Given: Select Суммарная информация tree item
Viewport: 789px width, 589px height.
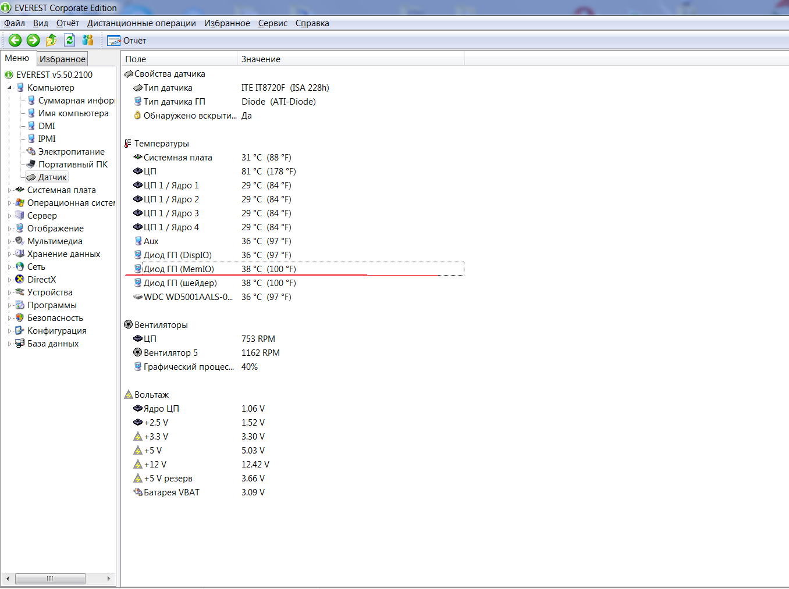Looking at the screenshot, I should (x=76, y=101).
